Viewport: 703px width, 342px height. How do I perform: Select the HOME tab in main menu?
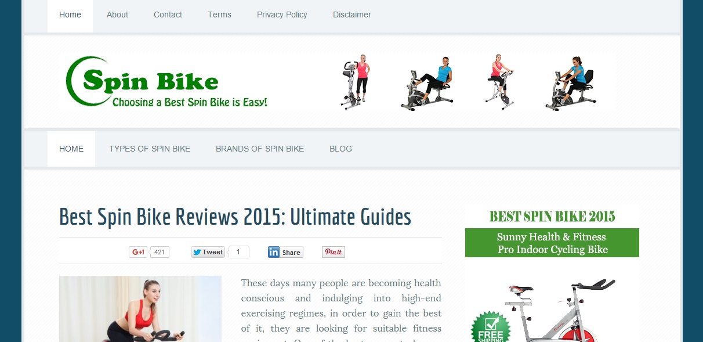71,149
